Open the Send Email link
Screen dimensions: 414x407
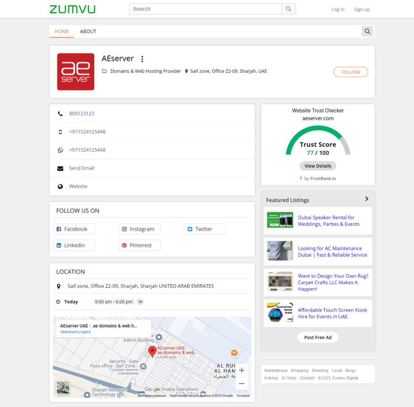(x=82, y=168)
